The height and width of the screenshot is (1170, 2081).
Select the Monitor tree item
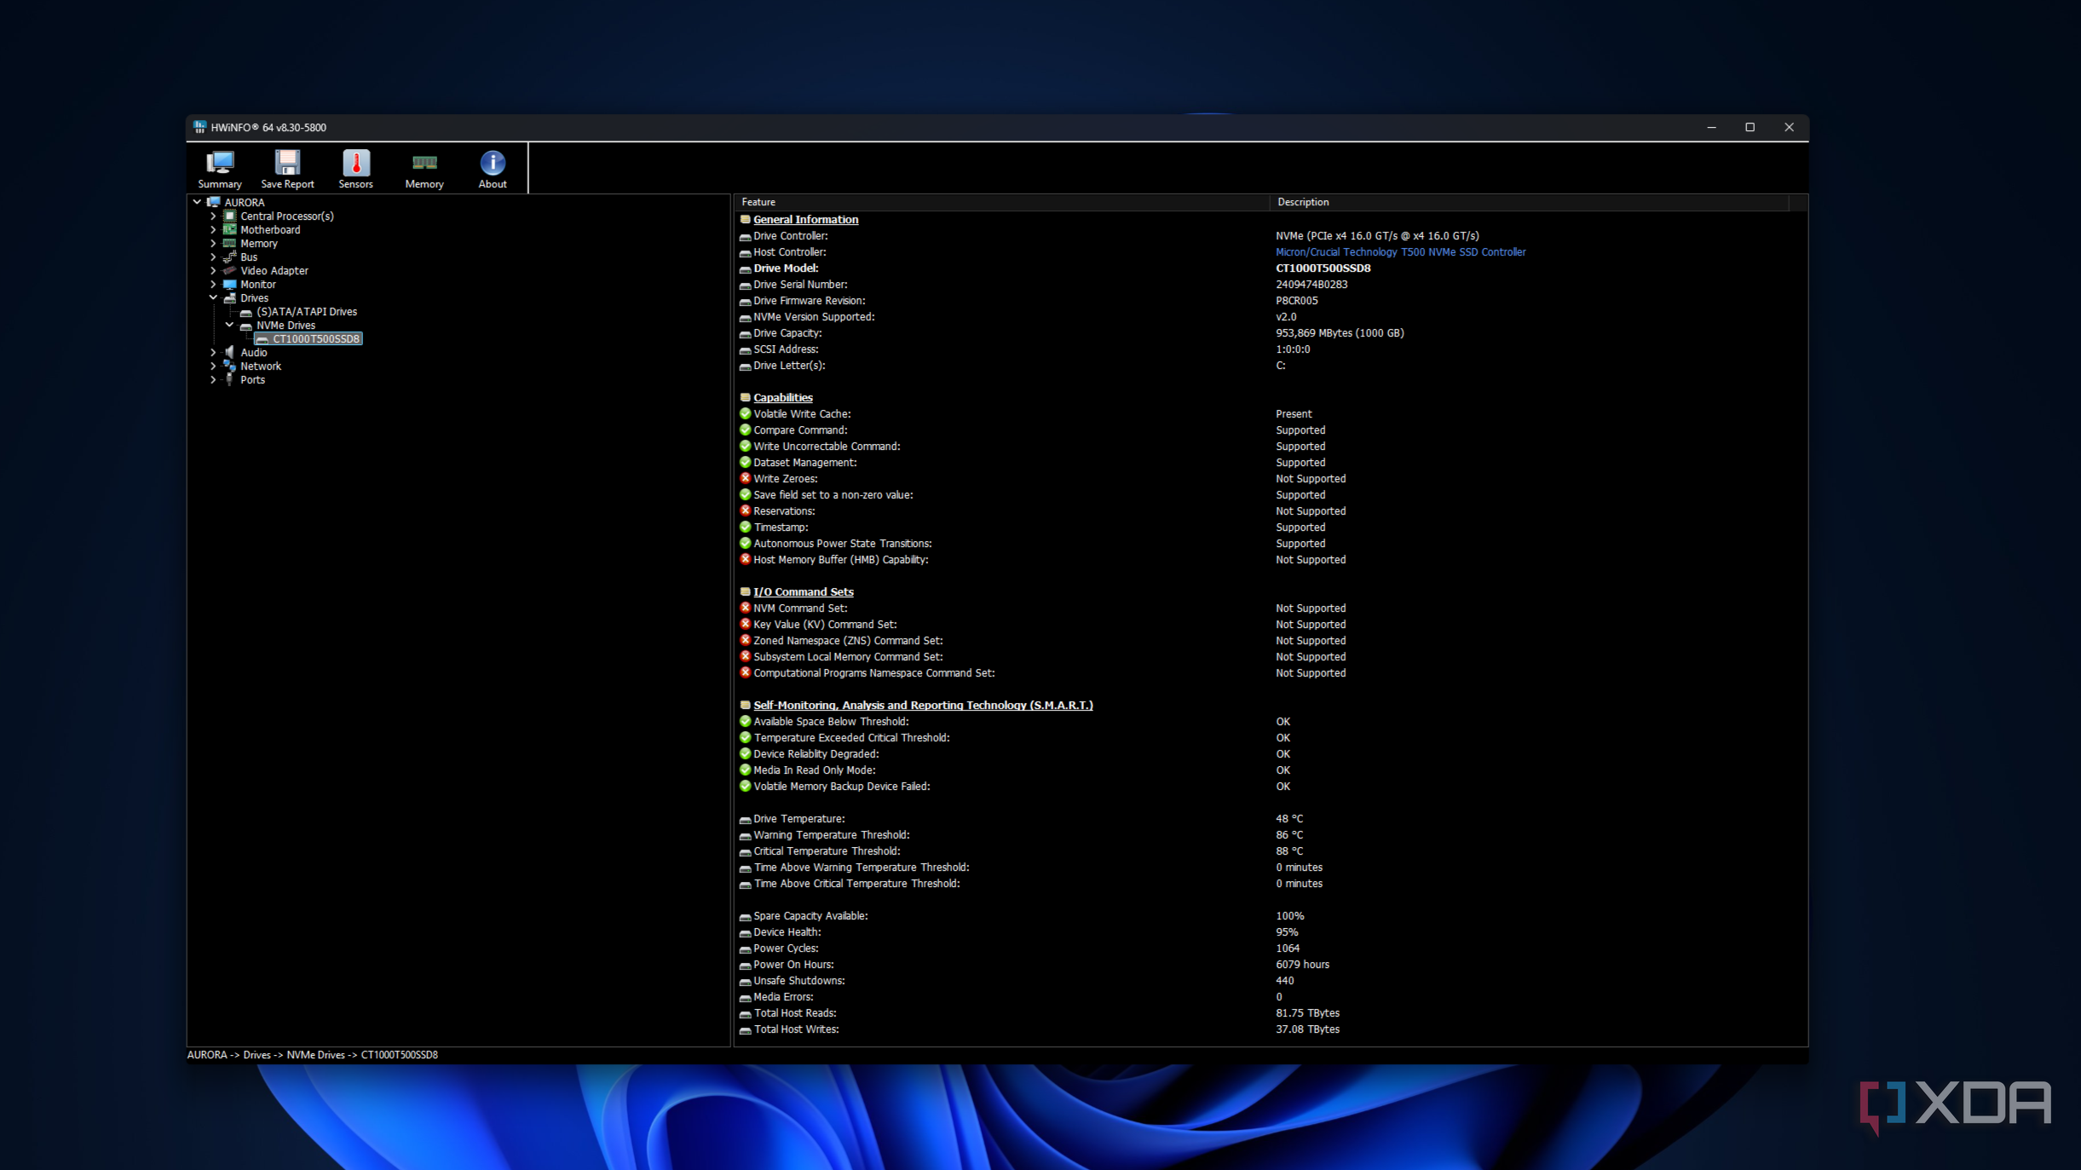(x=257, y=284)
